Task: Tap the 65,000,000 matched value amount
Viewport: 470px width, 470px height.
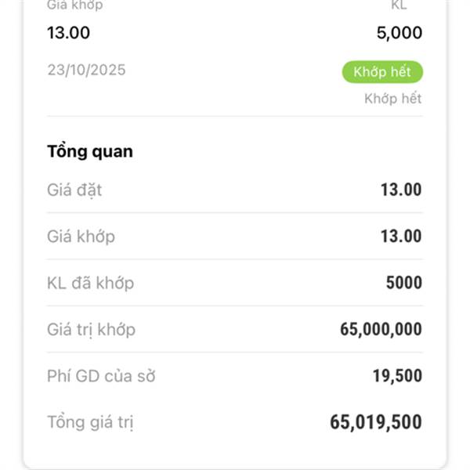Action: pos(381,330)
